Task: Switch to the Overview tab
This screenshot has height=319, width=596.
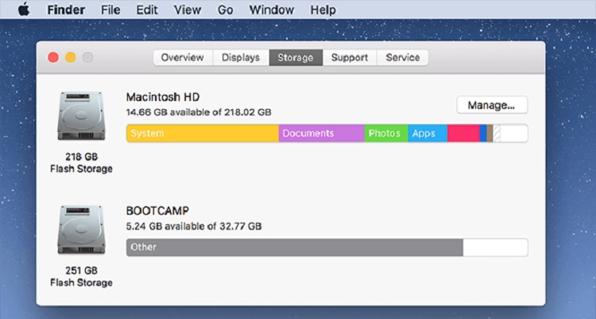Action: pyautogui.click(x=183, y=57)
